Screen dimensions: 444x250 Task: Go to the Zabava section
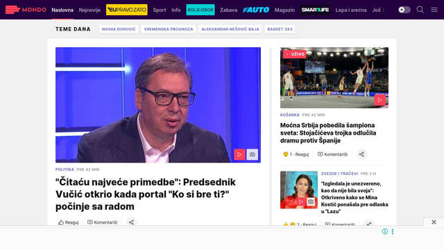pos(228,10)
